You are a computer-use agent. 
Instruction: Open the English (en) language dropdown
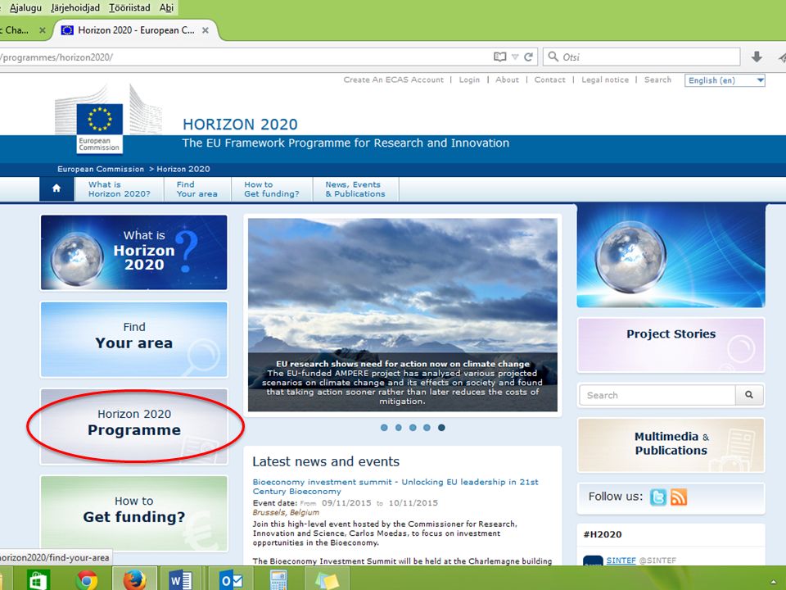tap(725, 80)
